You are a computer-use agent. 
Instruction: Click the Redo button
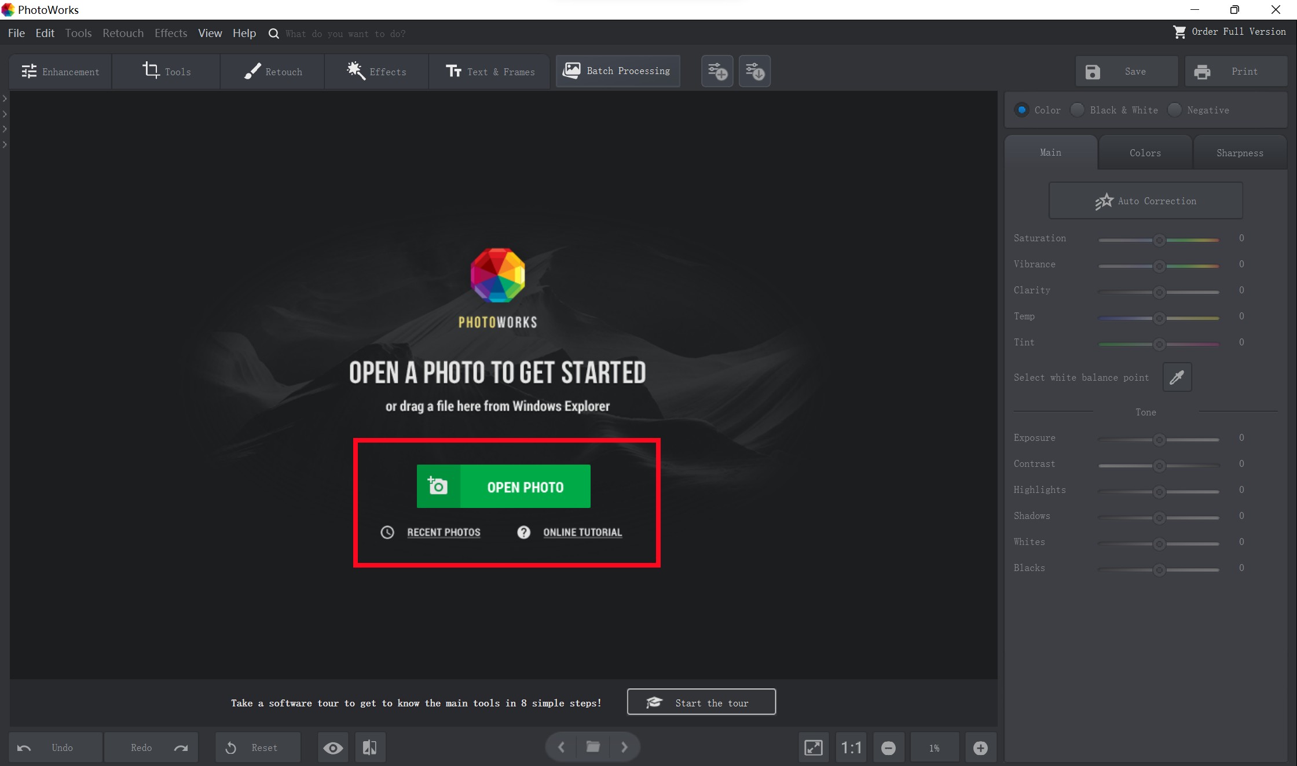[152, 747]
